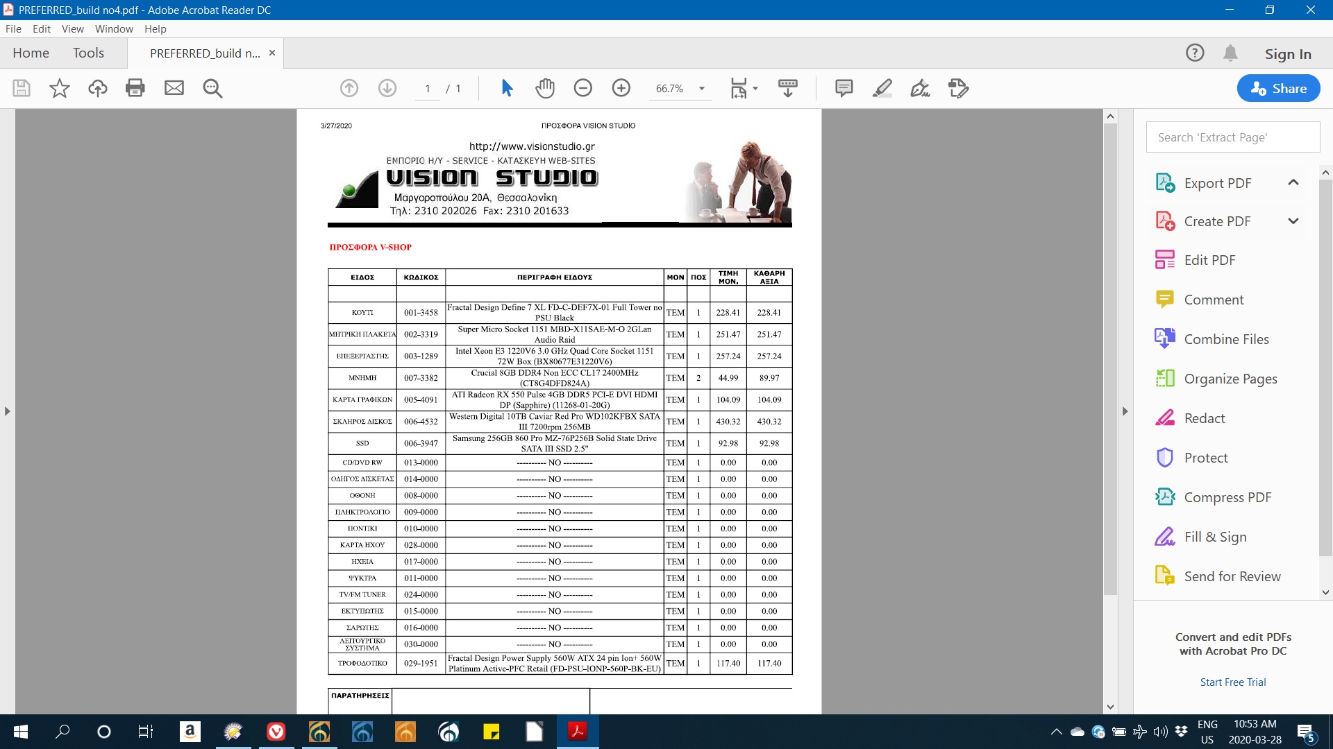
Task: Open the Find text magnifier tool
Action: [x=212, y=88]
